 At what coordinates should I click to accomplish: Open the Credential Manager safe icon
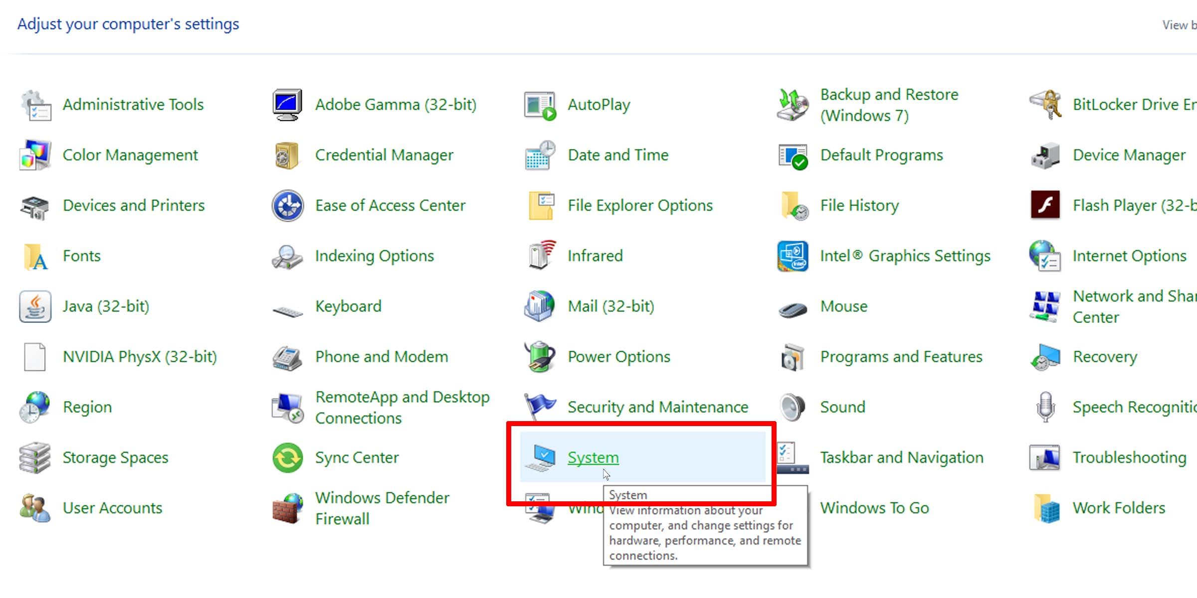287,155
